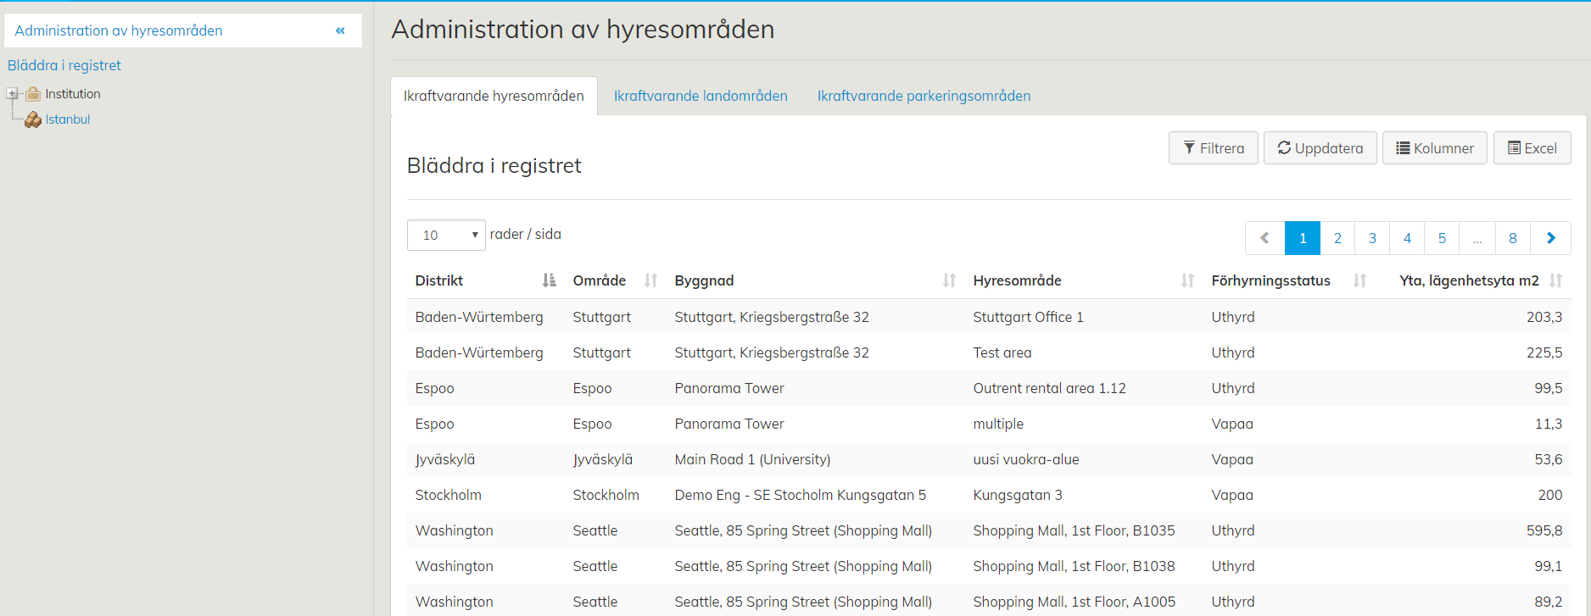Export the table to Excel
1591x616 pixels.
point(1532,148)
